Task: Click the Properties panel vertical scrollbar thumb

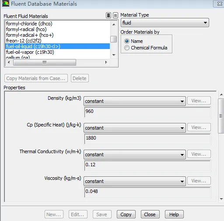Action: click(221, 116)
